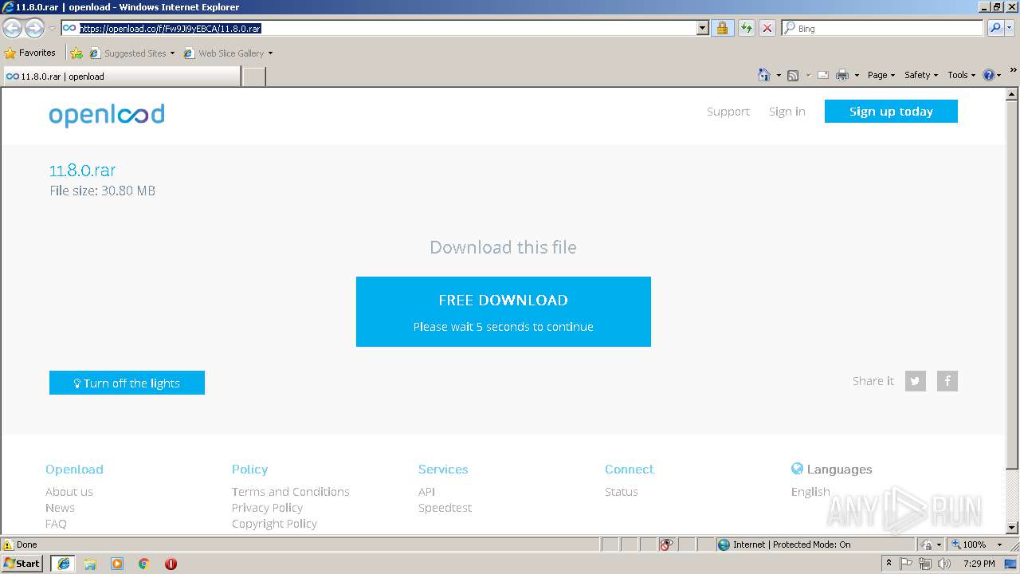The width and height of the screenshot is (1020, 574).
Task: Open Windows Media Player in taskbar
Action: pos(117,564)
